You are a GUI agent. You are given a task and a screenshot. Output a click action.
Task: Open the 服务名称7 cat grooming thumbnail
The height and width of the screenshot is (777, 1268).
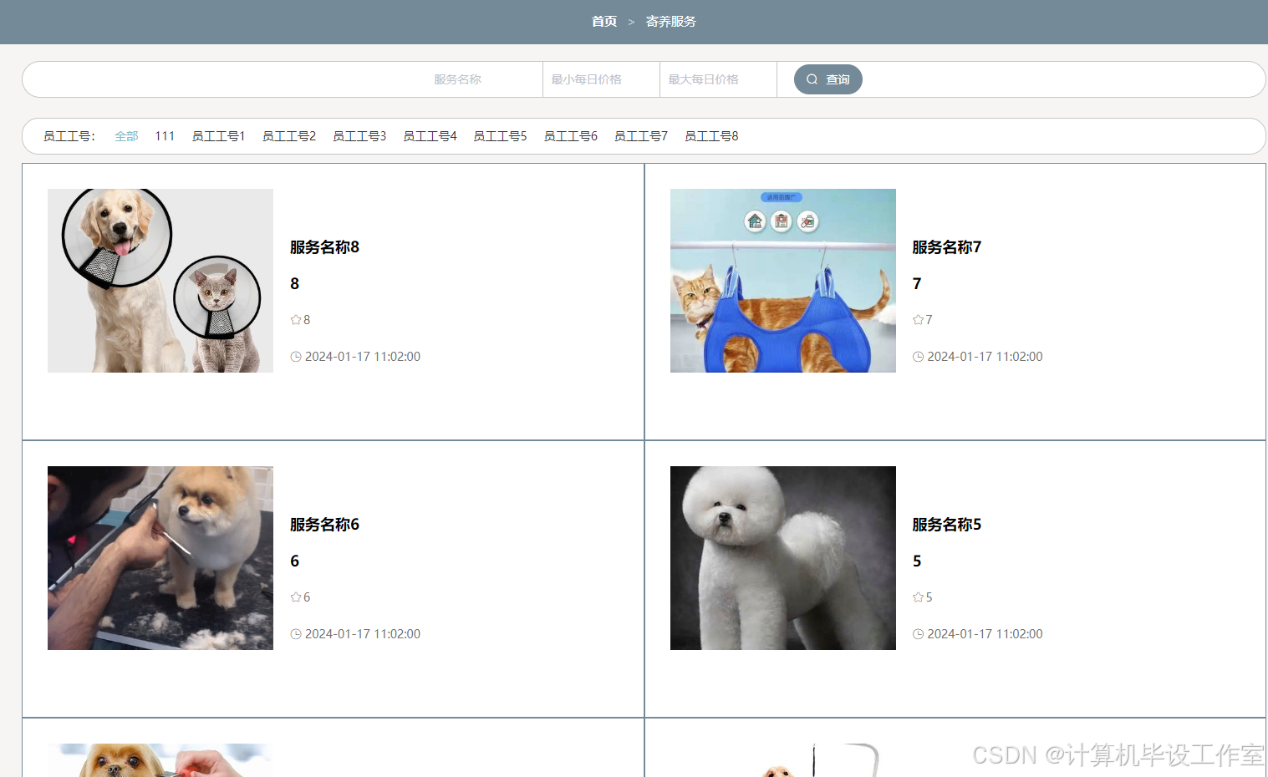(783, 281)
